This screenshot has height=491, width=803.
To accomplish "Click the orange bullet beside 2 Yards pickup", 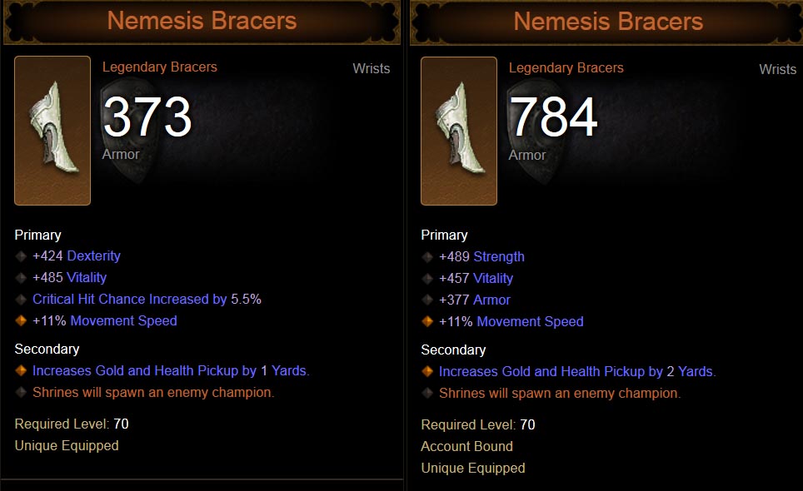I will pos(427,372).
